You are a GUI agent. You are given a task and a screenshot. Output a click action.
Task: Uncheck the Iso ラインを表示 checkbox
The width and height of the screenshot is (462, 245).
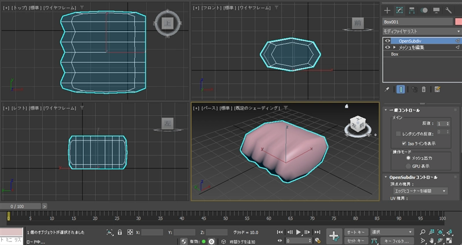coord(404,144)
